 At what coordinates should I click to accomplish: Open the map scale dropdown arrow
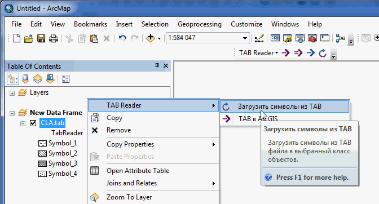pos(245,38)
